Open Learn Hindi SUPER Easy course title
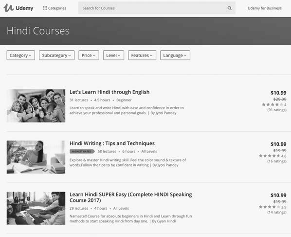291x237 pixels. point(130,197)
